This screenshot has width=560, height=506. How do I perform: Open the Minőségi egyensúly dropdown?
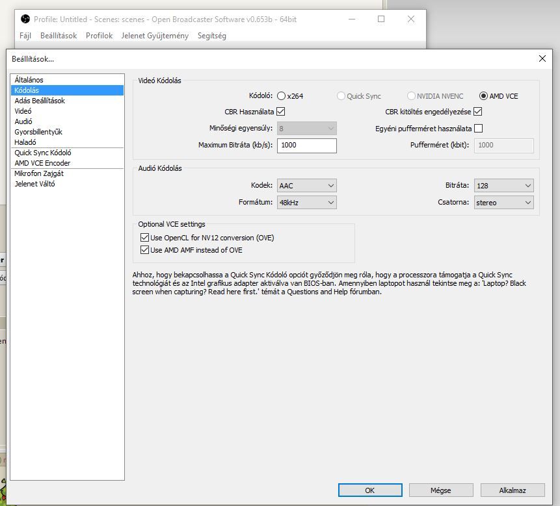click(x=307, y=129)
